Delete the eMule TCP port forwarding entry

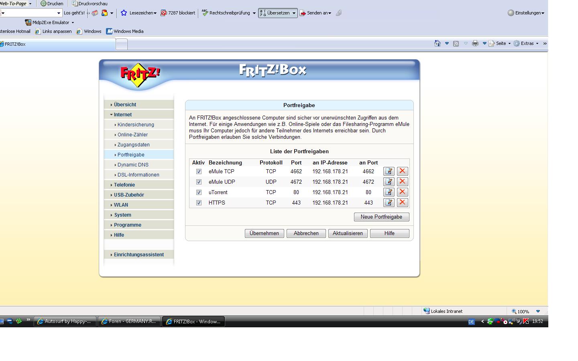click(x=402, y=171)
